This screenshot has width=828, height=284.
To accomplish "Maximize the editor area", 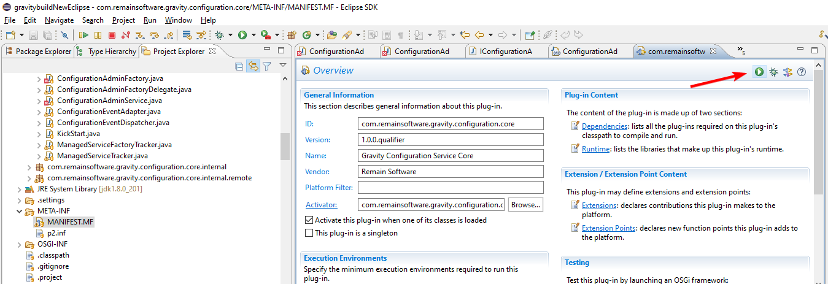I will (814, 50).
